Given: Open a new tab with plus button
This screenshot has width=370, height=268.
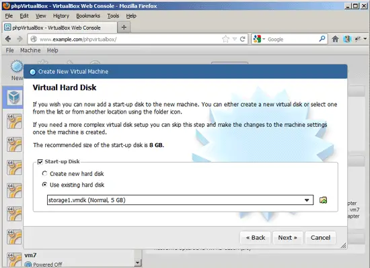Looking at the screenshot, I should click(124, 28).
